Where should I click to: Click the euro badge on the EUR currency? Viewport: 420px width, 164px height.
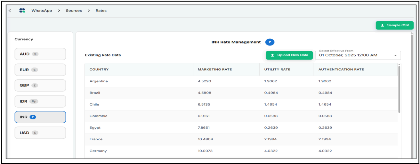pyautogui.click(x=34, y=70)
